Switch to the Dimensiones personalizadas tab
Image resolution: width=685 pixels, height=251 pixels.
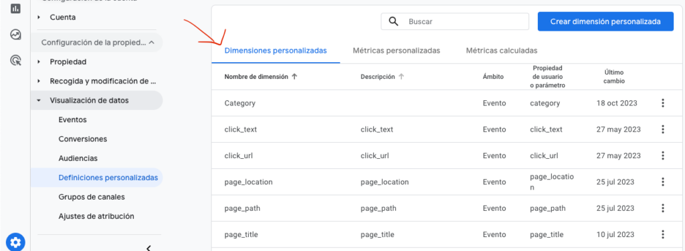coord(276,51)
